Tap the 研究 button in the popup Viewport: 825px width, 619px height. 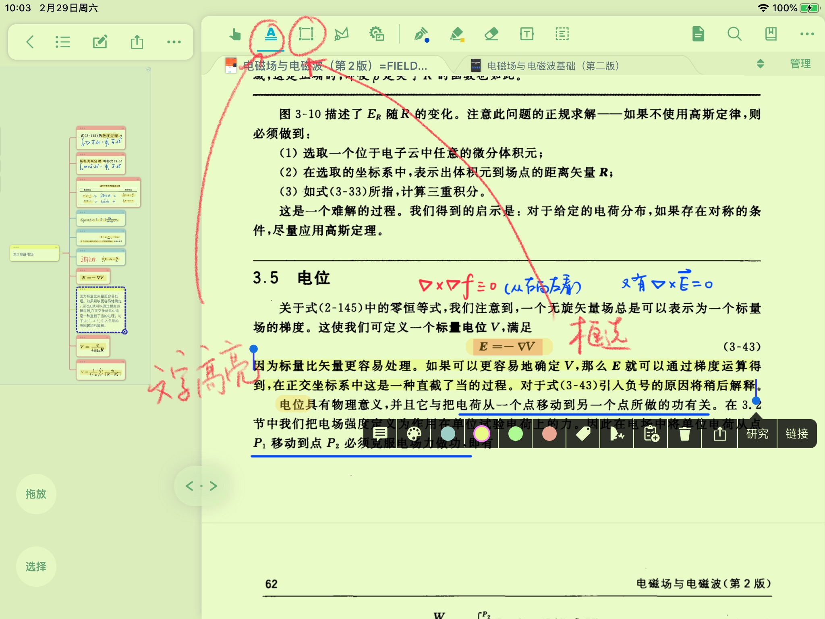tap(757, 433)
